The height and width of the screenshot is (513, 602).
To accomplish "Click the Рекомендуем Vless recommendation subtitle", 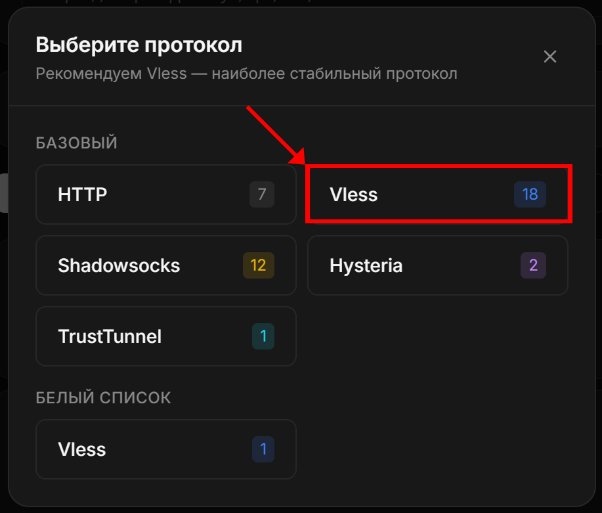I will pos(246,73).
